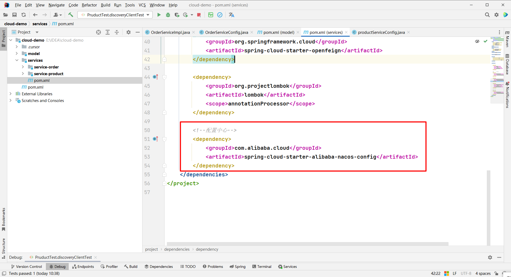Change file encoding UTF-8 in status bar
This screenshot has width=511, height=277.
tap(466, 274)
